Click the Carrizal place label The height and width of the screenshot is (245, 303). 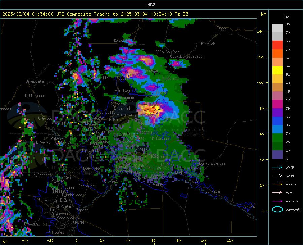(x=110, y=182)
